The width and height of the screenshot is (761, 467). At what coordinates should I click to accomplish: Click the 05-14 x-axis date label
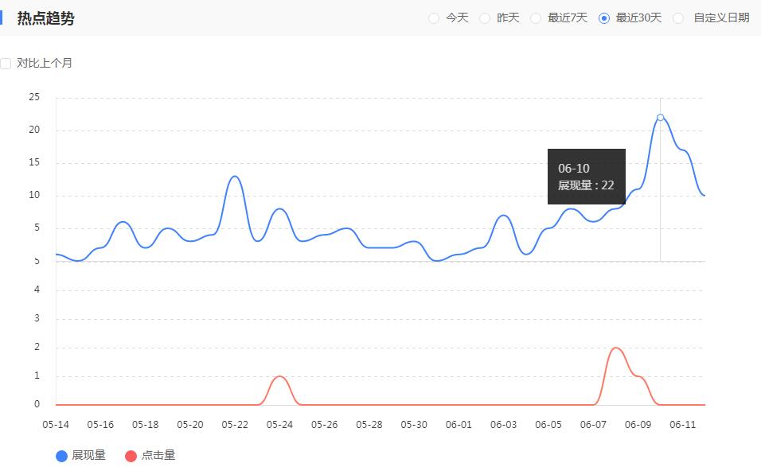[56, 425]
